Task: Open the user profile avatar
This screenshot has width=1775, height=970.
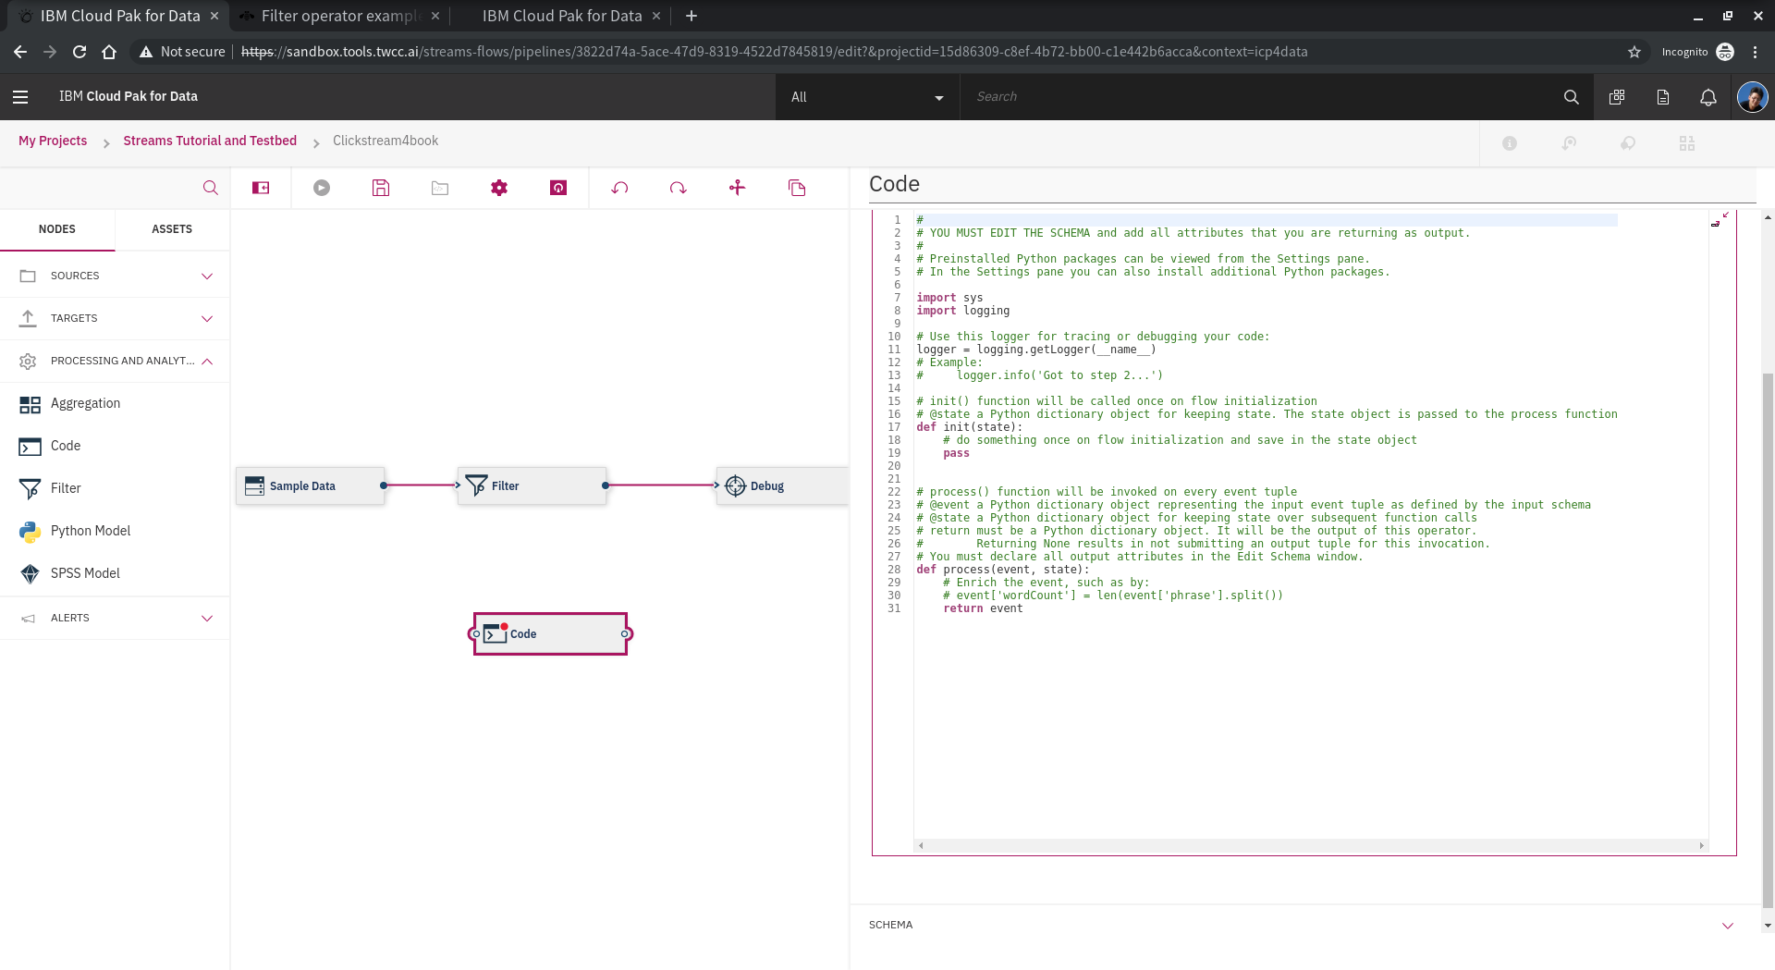Action: (x=1753, y=97)
